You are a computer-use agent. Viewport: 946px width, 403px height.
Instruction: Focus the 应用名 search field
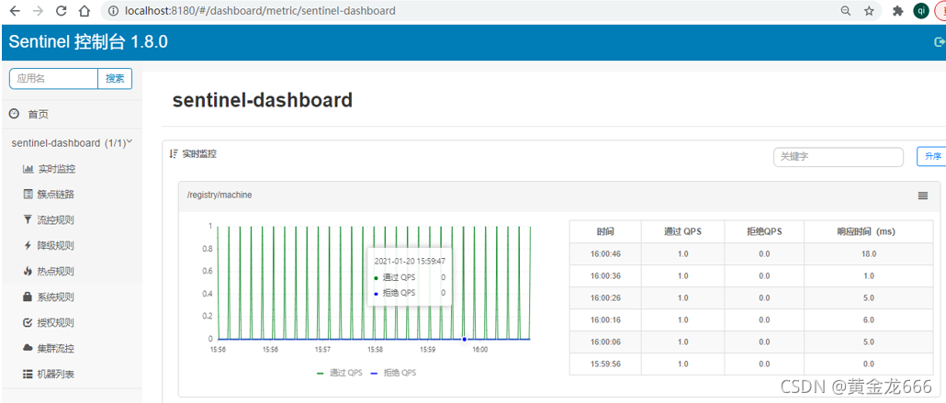coord(53,78)
